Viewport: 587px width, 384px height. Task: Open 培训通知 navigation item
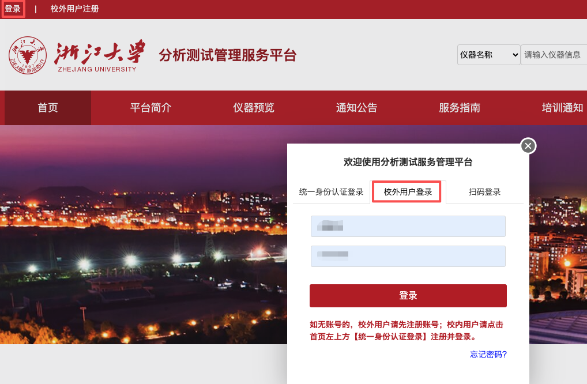(x=563, y=108)
